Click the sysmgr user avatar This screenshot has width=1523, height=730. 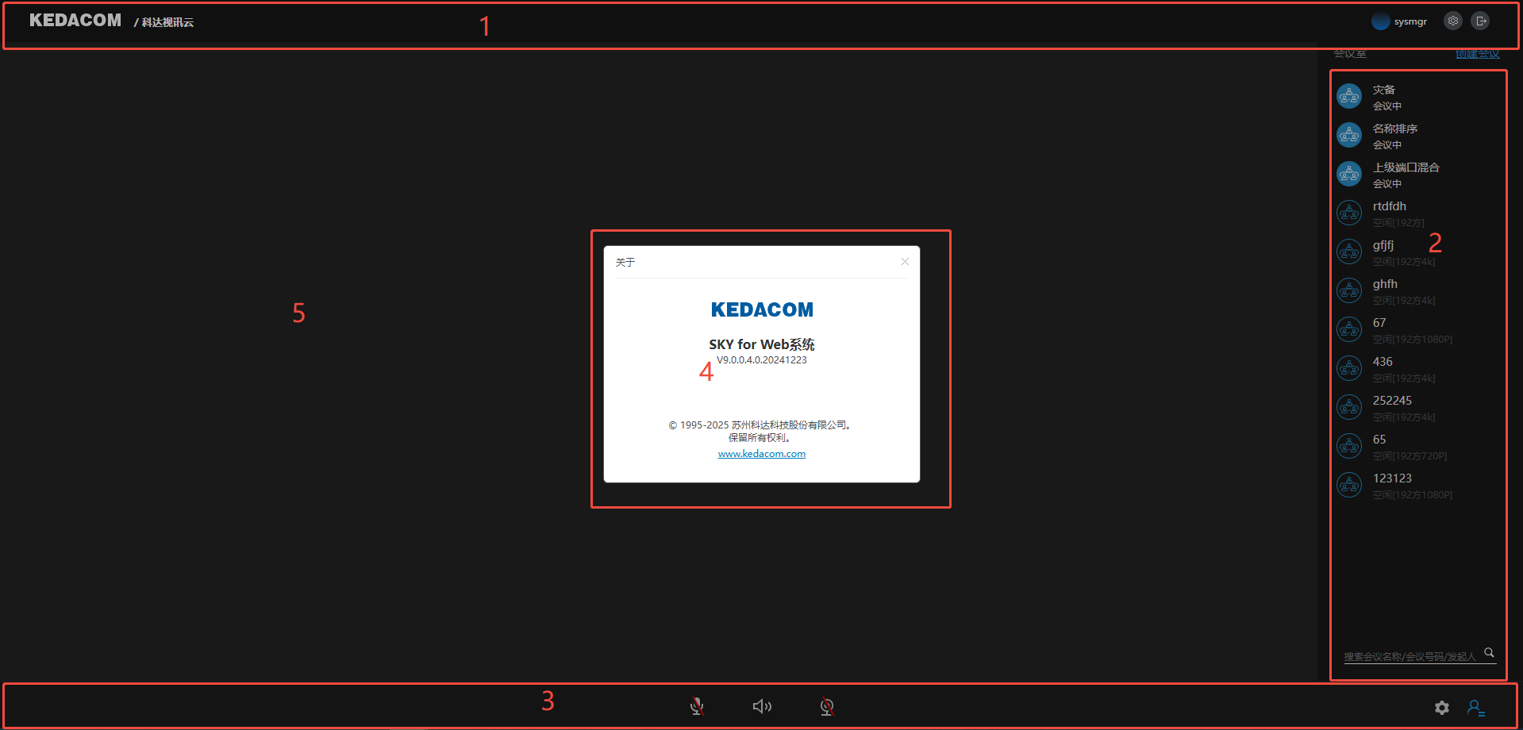(x=1380, y=21)
